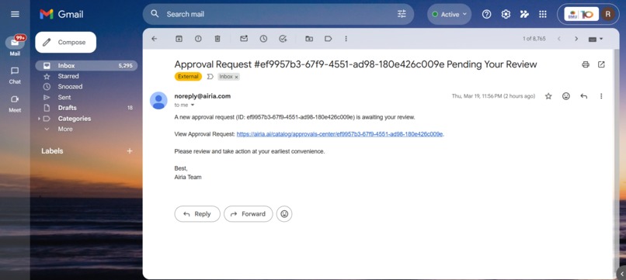Image resolution: width=626 pixels, height=280 pixels.
Task: Star this email
Action: [548, 96]
